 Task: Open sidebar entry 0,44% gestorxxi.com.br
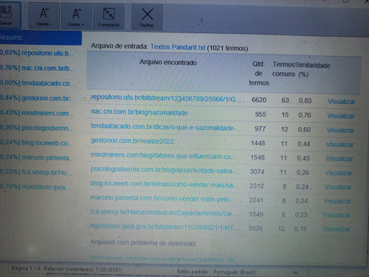point(35,98)
